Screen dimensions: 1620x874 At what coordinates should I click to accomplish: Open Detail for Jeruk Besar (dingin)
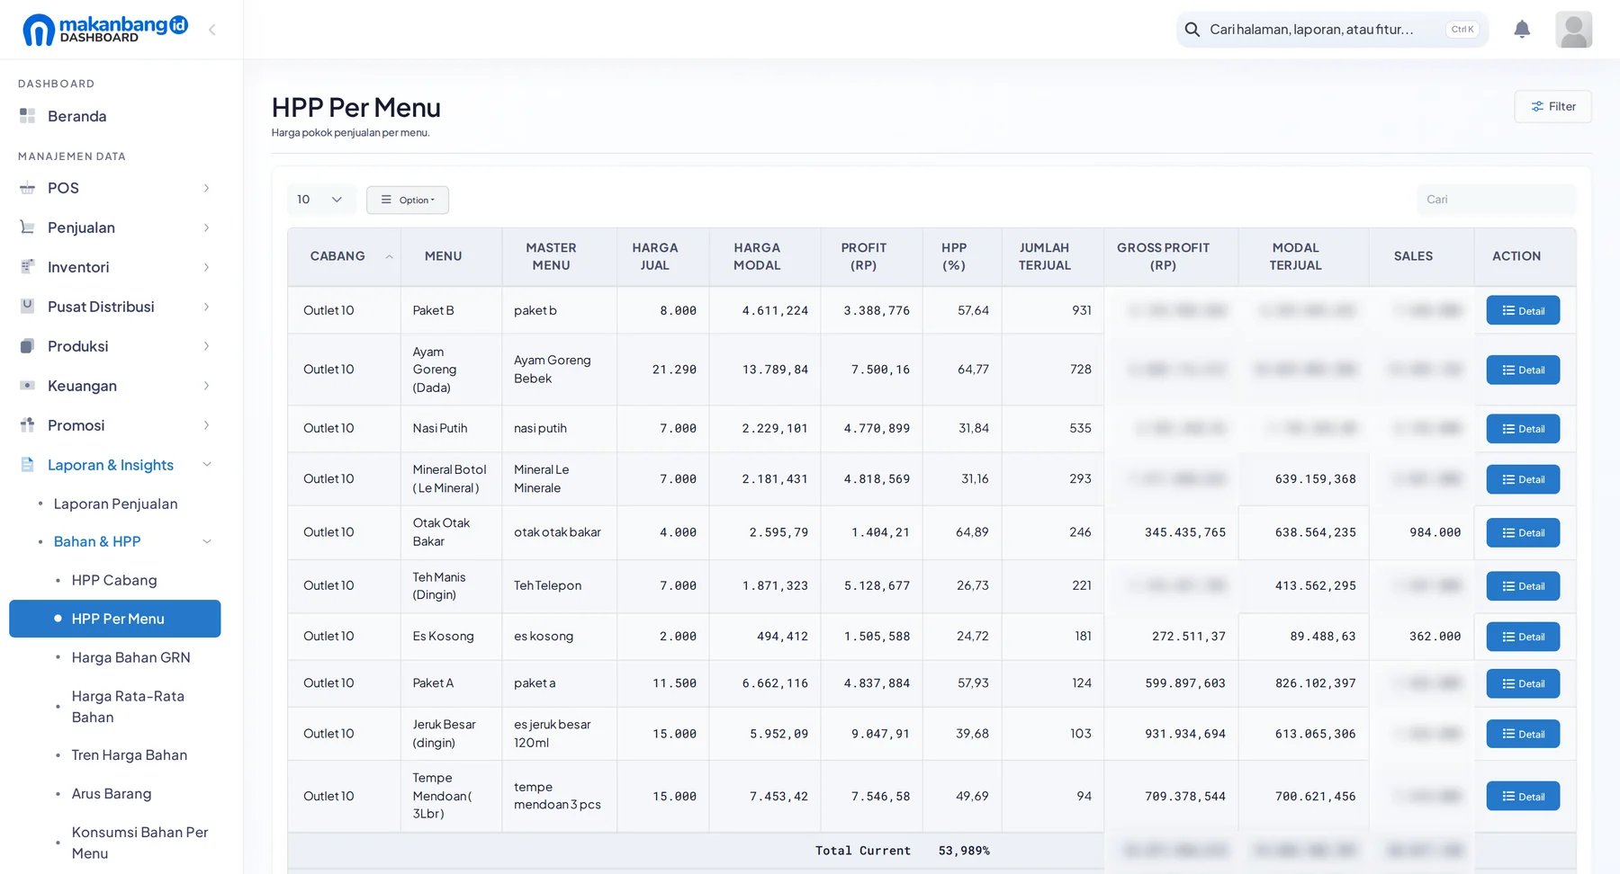coord(1523,734)
